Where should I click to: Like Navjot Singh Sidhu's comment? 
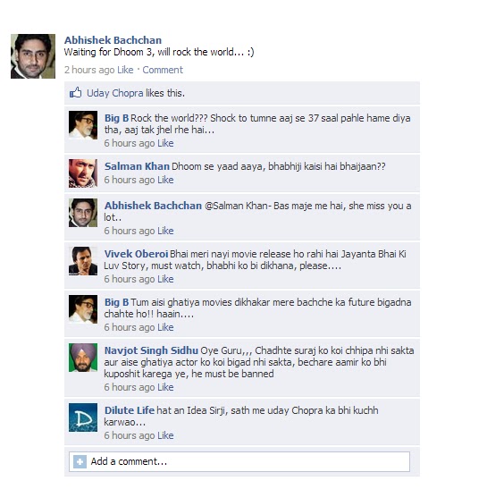point(165,387)
